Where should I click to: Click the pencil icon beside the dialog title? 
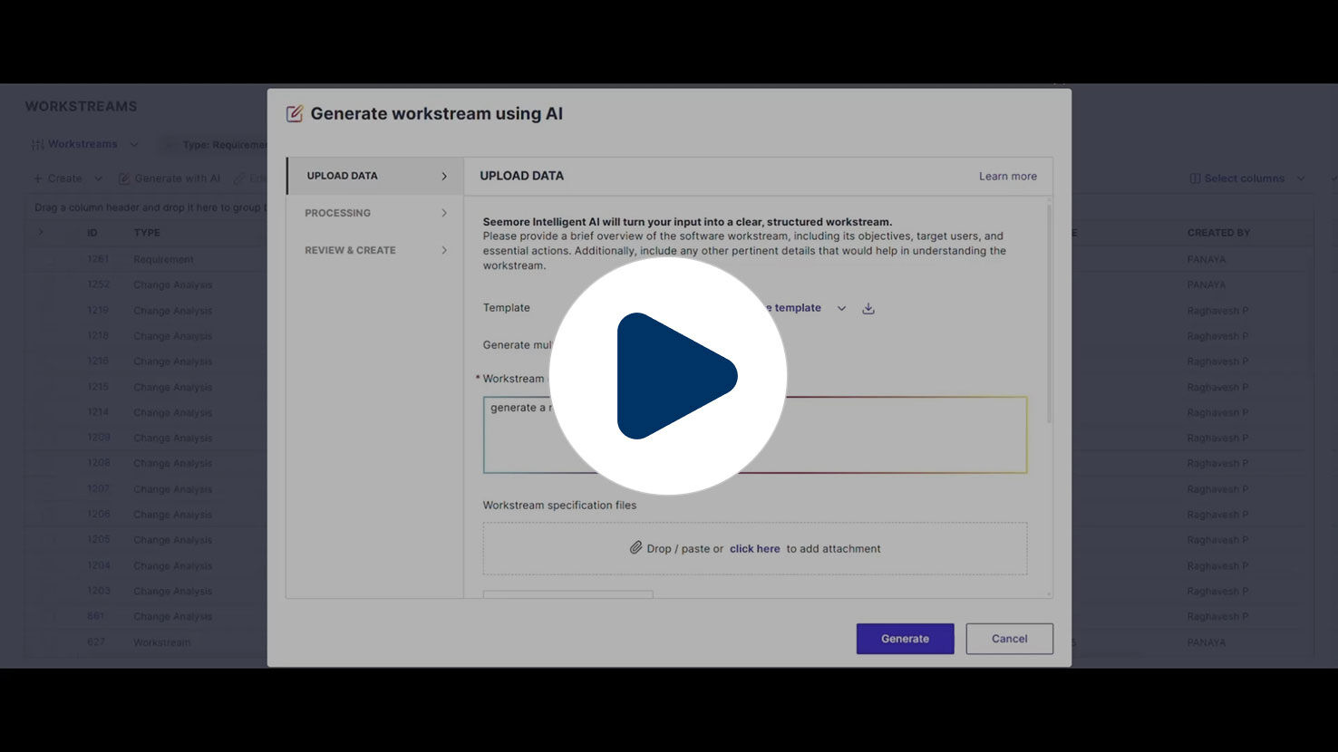tap(295, 114)
